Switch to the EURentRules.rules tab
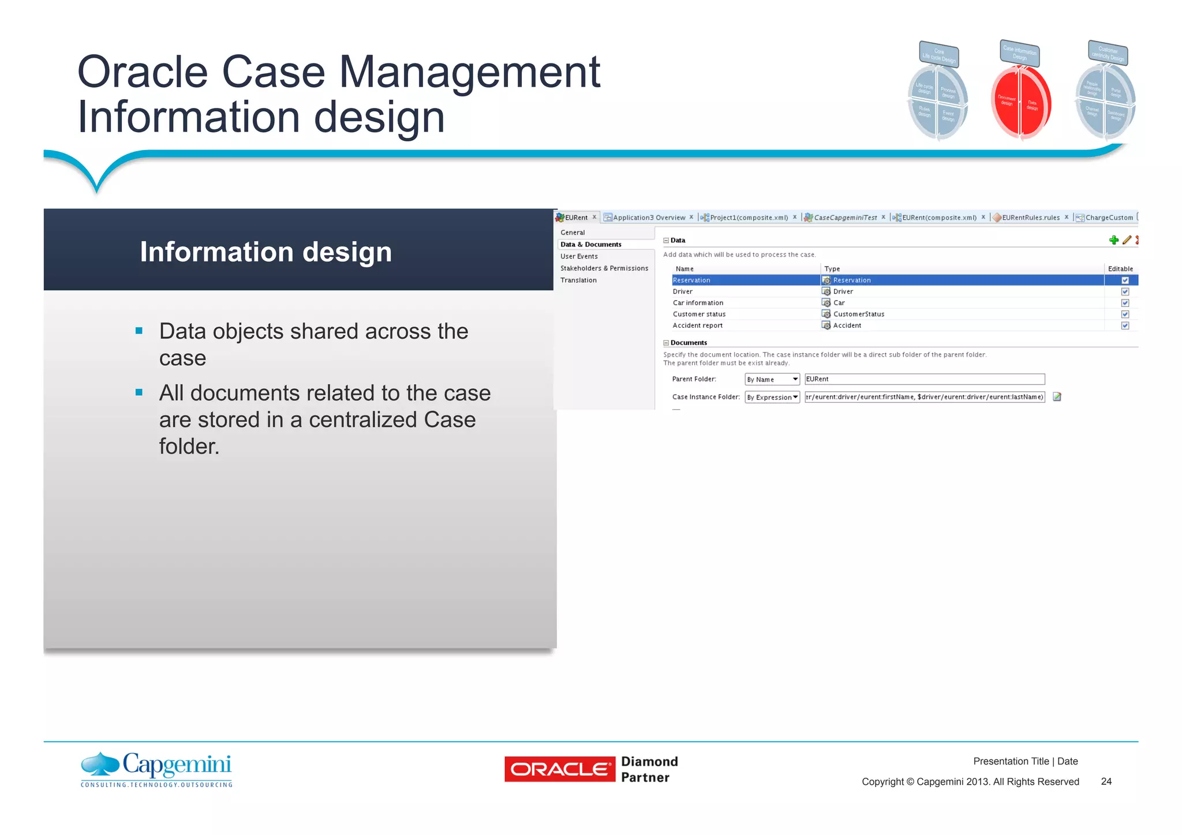Screen dimensions: 1182x835 tap(1031, 218)
